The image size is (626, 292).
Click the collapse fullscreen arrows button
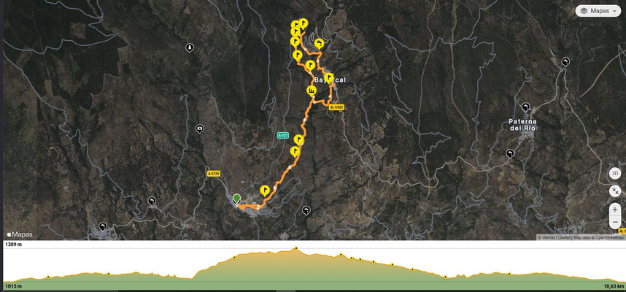tap(615, 191)
